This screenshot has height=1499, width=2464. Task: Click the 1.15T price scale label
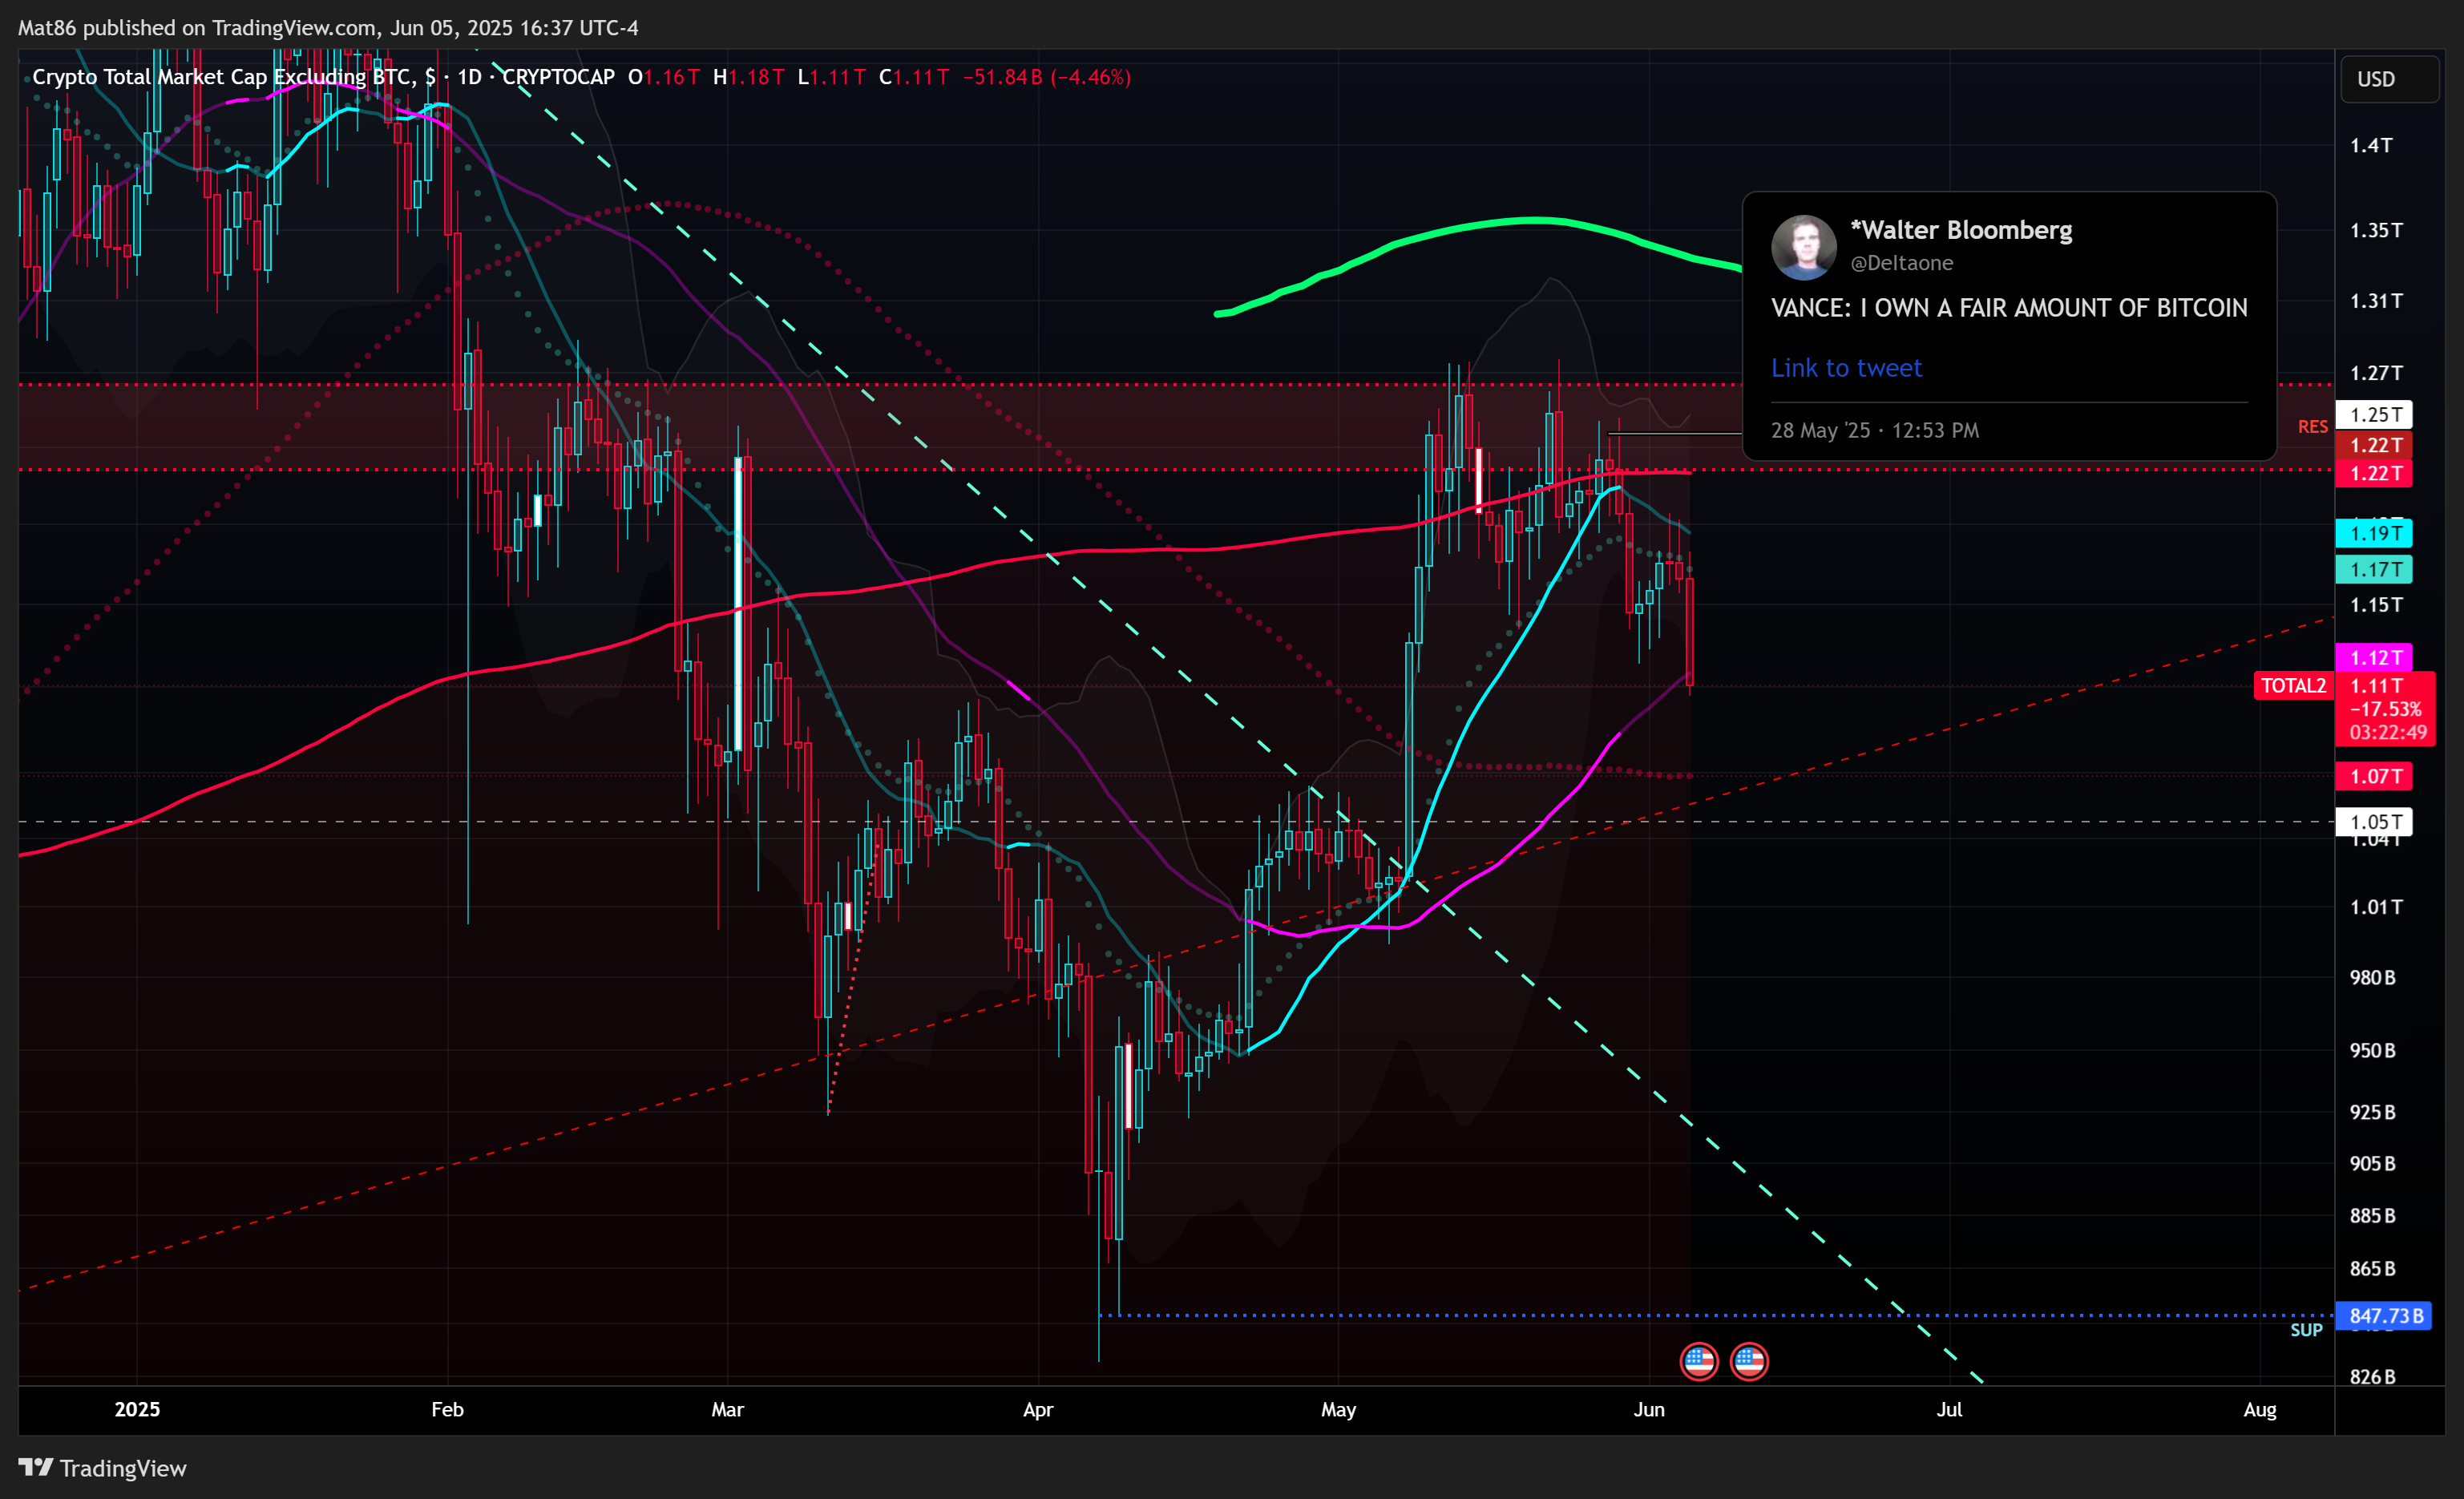(2375, 605)
